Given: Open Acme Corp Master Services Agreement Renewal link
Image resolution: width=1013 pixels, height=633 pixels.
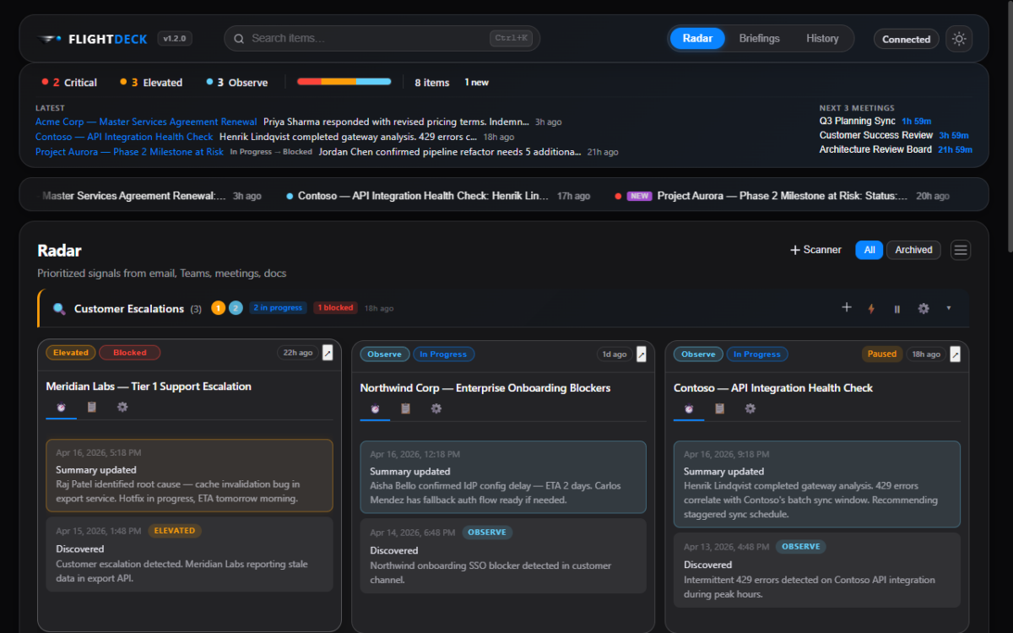Looking at the screenshot, I should tap(146, 122).
